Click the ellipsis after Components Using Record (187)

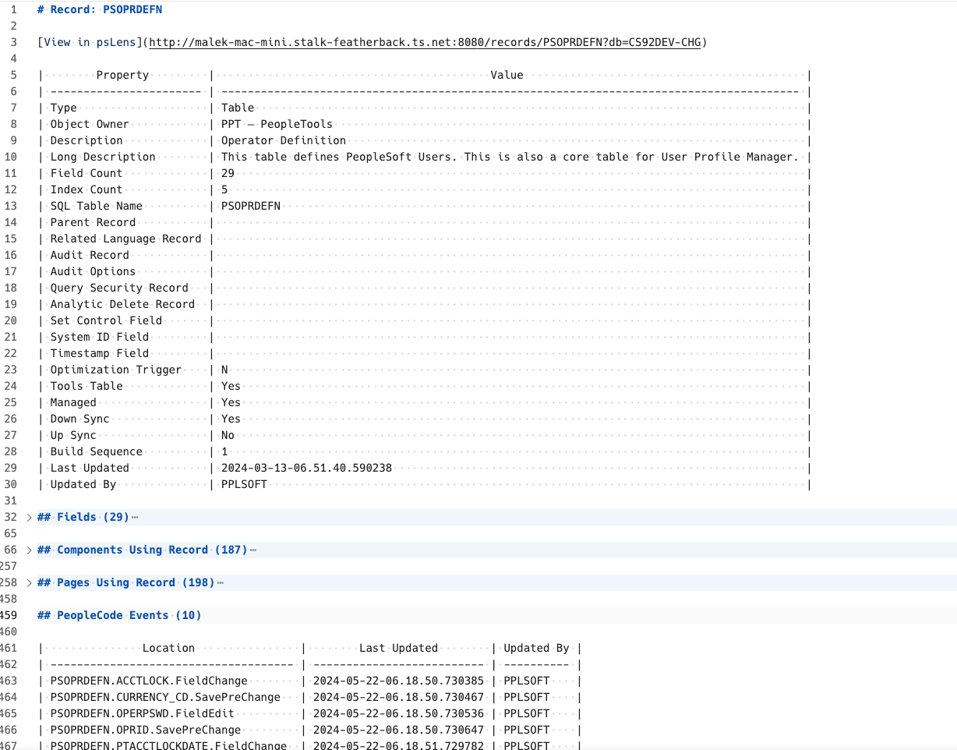(x=253, y=550)
